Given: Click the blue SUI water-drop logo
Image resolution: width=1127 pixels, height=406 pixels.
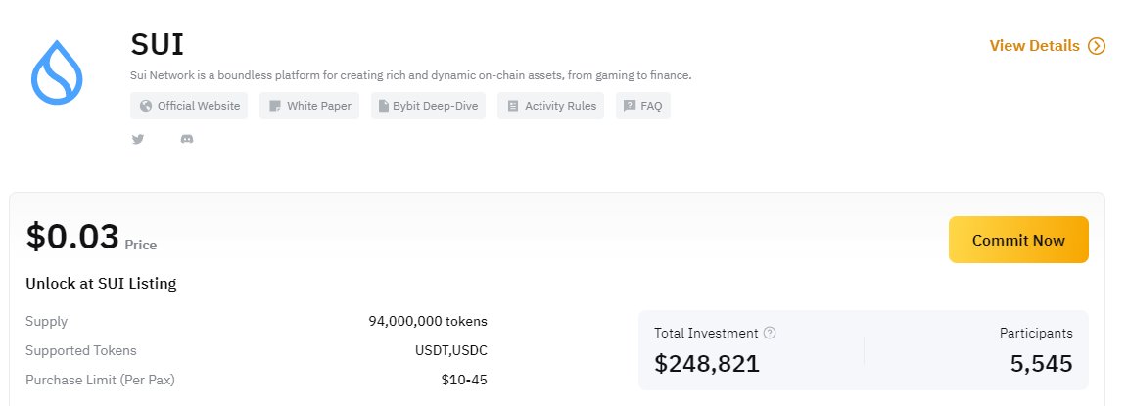Looking at the screenshot, I should click(x=57, y=72).
